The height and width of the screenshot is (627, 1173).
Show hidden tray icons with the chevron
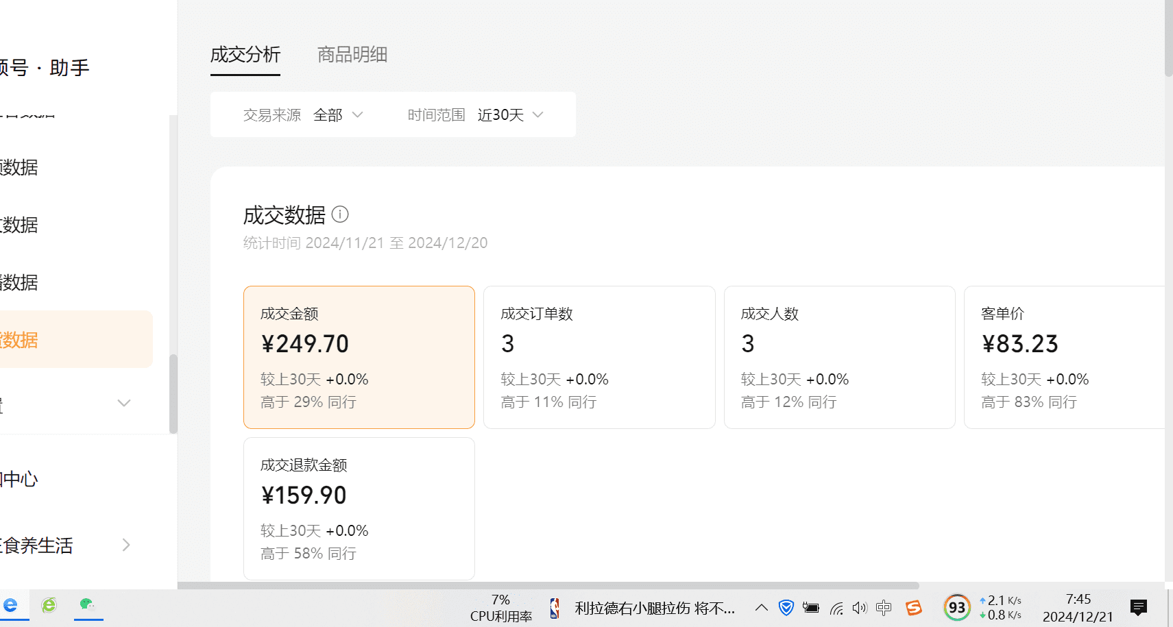[761, 607]
